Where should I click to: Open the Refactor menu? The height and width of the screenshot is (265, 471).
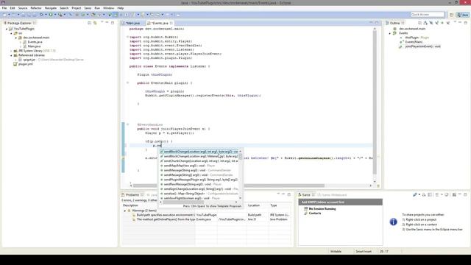(x=36, y=8)
